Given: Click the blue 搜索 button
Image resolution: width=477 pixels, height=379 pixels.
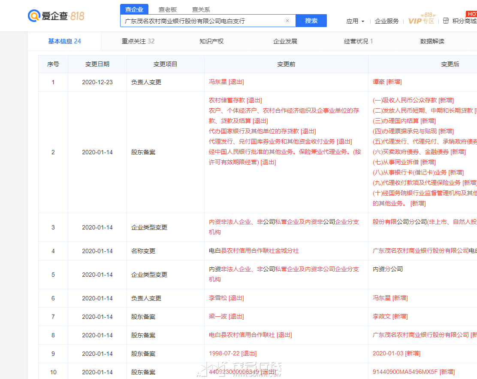Looking at the screenshot, I should coord(311,21).
